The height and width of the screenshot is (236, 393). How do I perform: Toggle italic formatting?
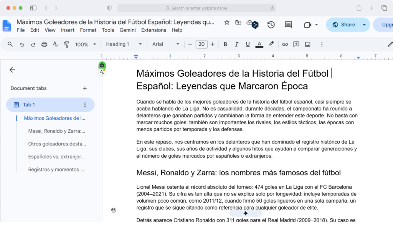[x=236, y=45]
